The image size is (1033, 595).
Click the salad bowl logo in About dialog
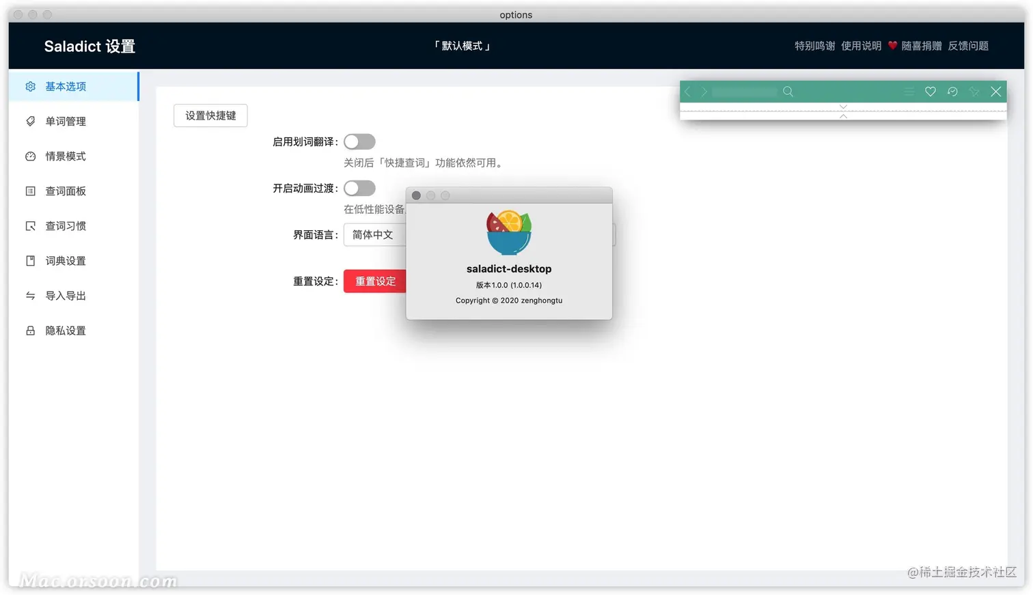click(x=509, y=232)
